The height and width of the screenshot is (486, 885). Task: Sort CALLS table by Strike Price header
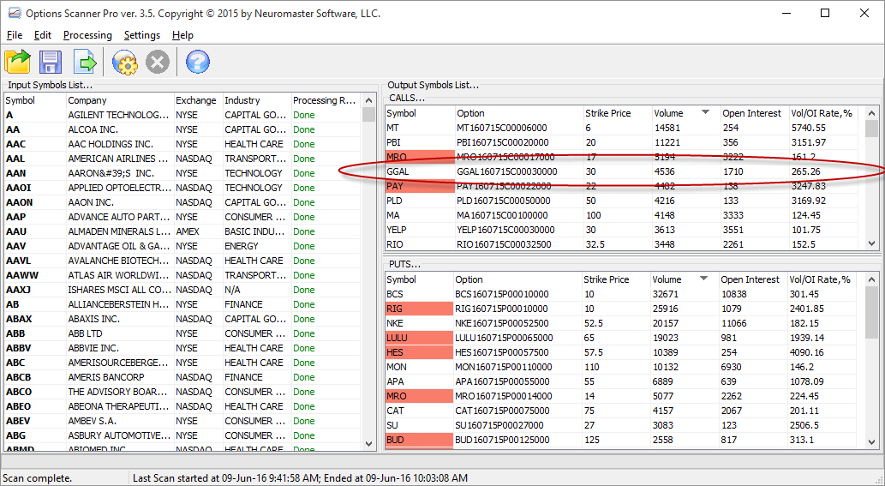point(618,113)
